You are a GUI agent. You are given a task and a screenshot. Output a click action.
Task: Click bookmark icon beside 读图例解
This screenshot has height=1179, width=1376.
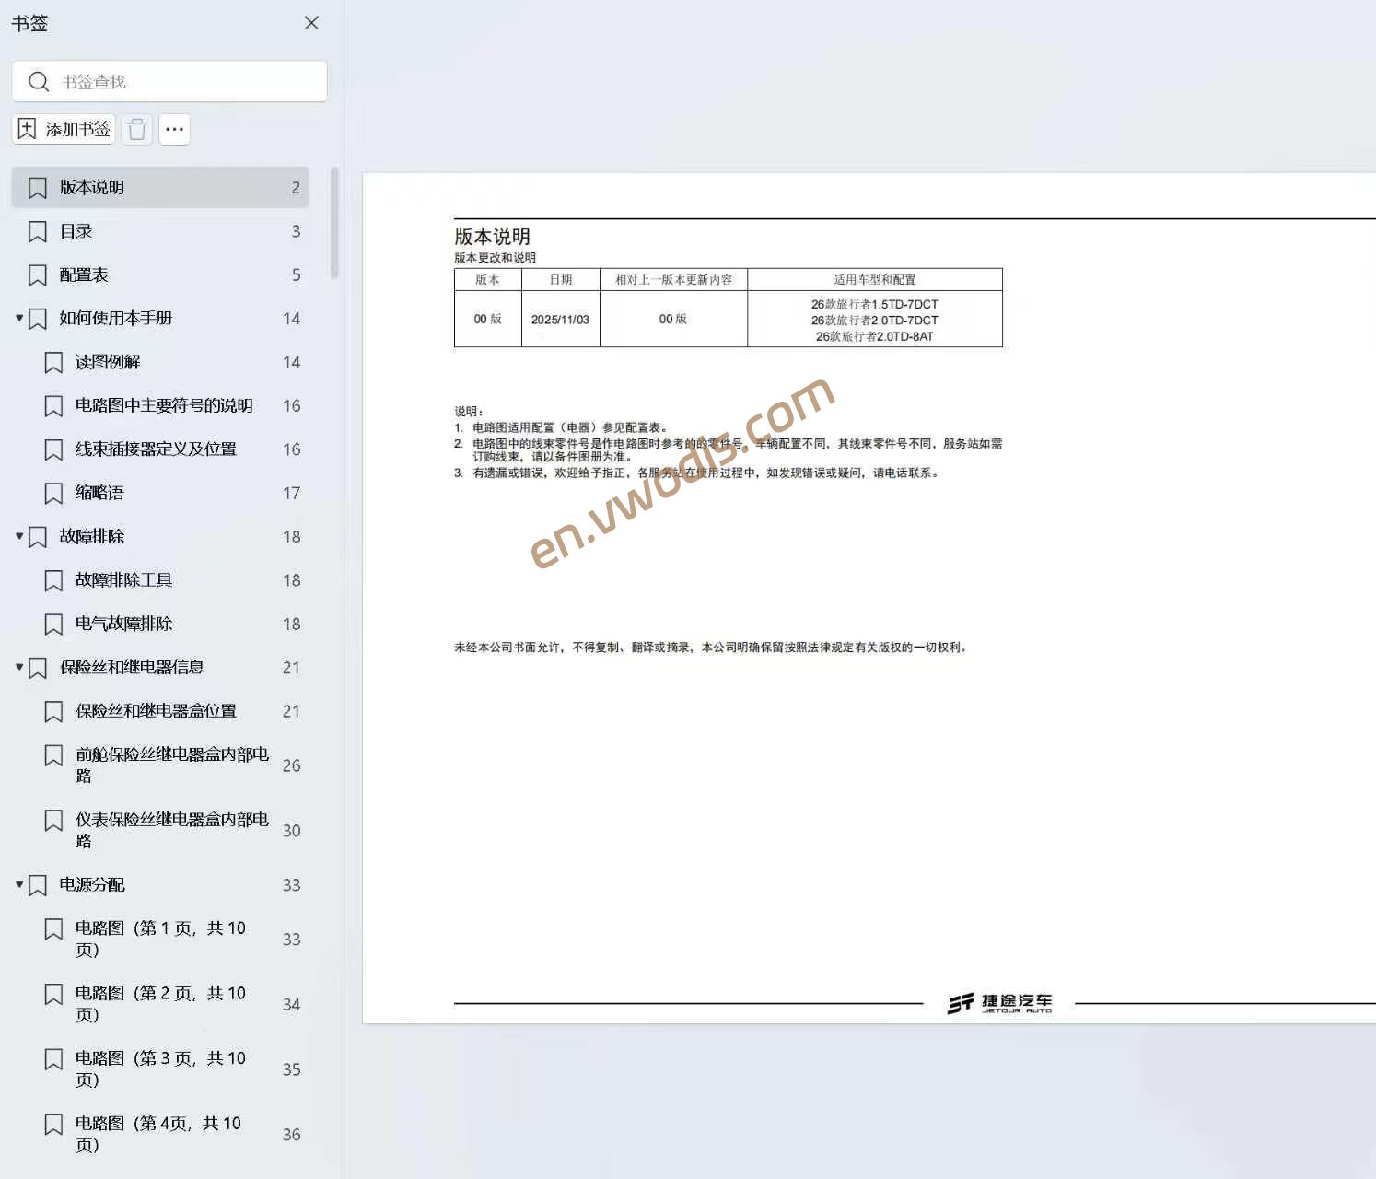coord(53,363)
